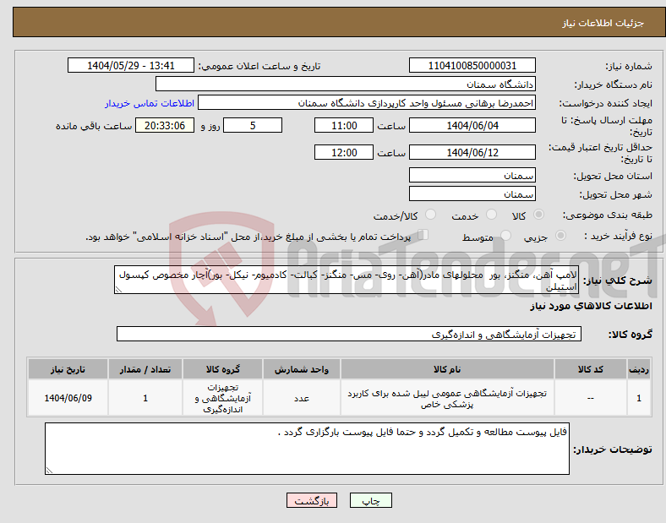Click the buyer organization field دانشگاه سمنان
This screenshot has width=666, height=523.
pyautogui.click(x=346, y=84)
